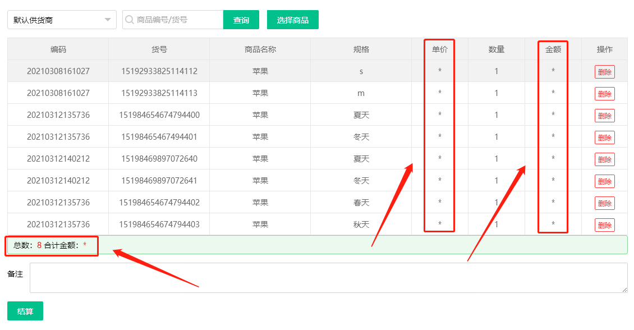This screenshot has width=634, height=330.
Task: Click the dropdown arrow in supplier selector
Action: click(x=107, y=20)
